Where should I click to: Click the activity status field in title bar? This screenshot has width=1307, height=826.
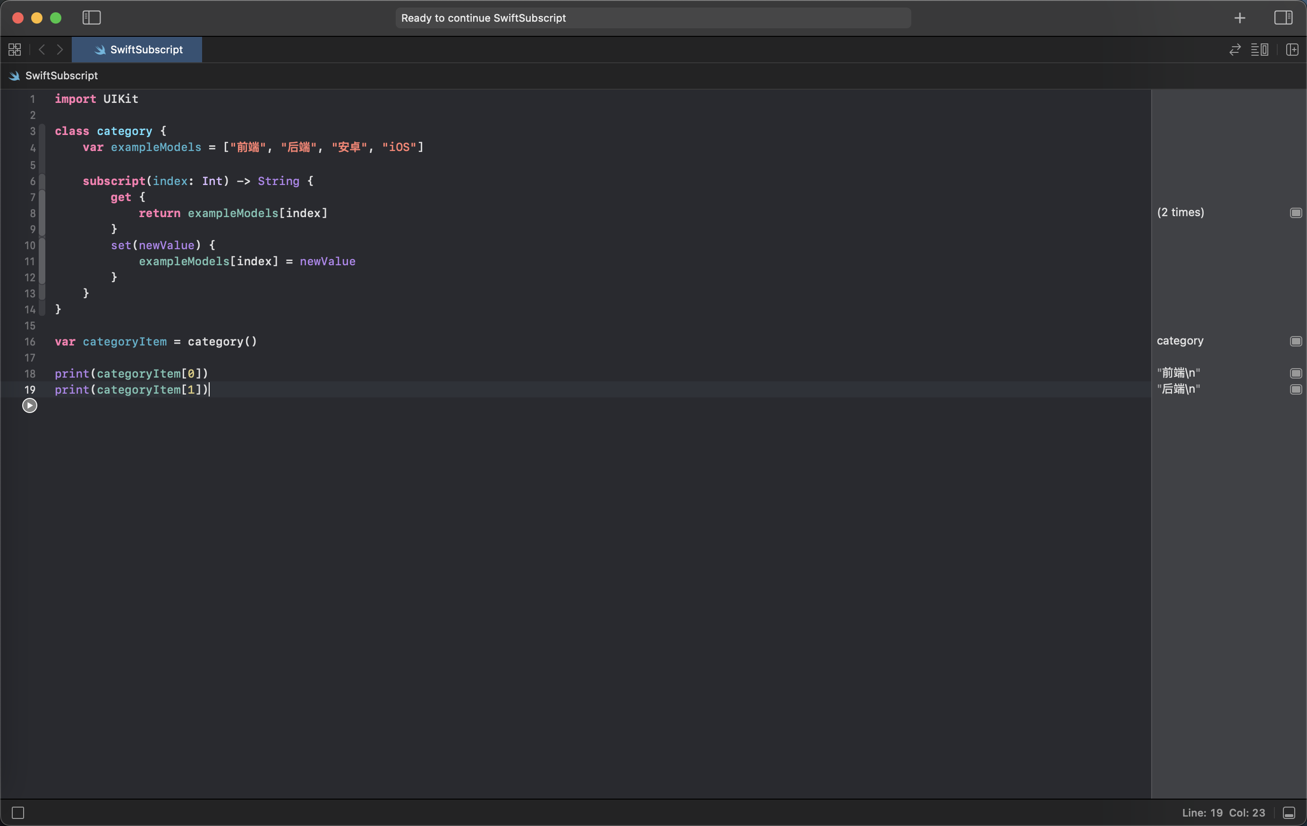pyautogui.click(x=653, y=18)
